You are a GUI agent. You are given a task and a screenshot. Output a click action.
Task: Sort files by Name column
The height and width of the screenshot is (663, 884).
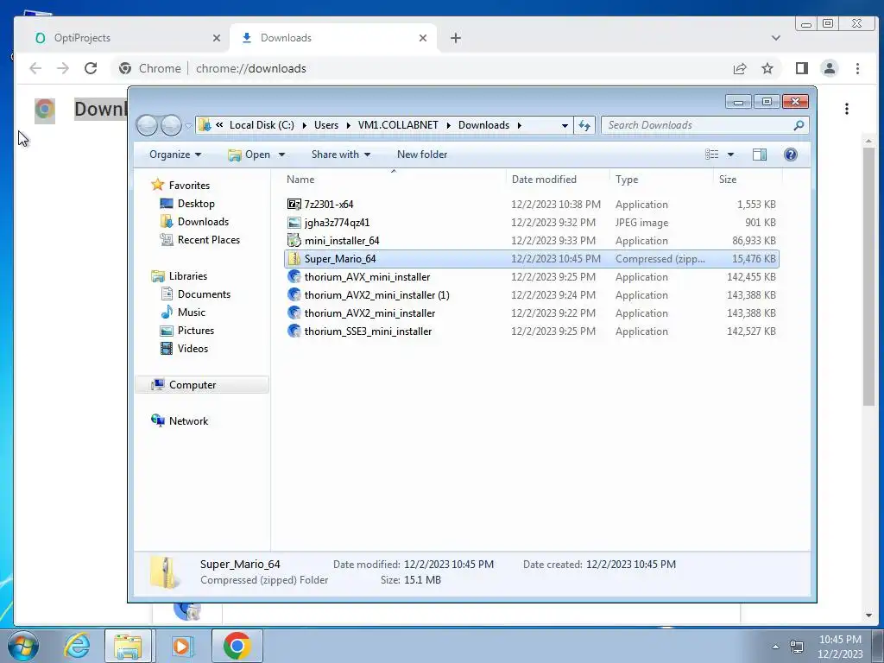tap(393, 180)
